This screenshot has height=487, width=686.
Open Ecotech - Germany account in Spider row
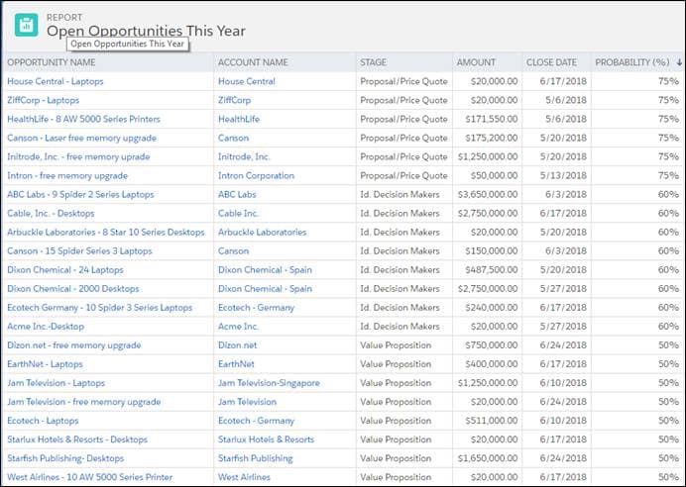pyautogui.click(x=257, y=308)
